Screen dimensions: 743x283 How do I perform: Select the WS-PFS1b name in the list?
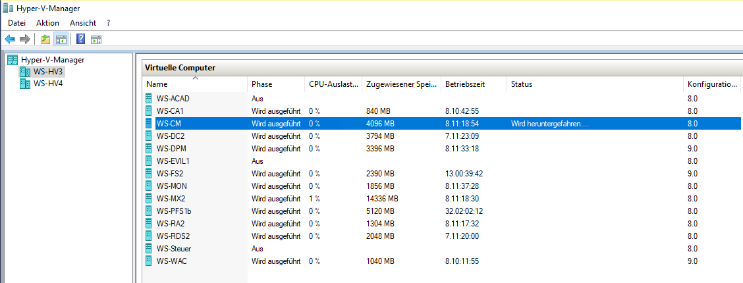tap(174, 211)
